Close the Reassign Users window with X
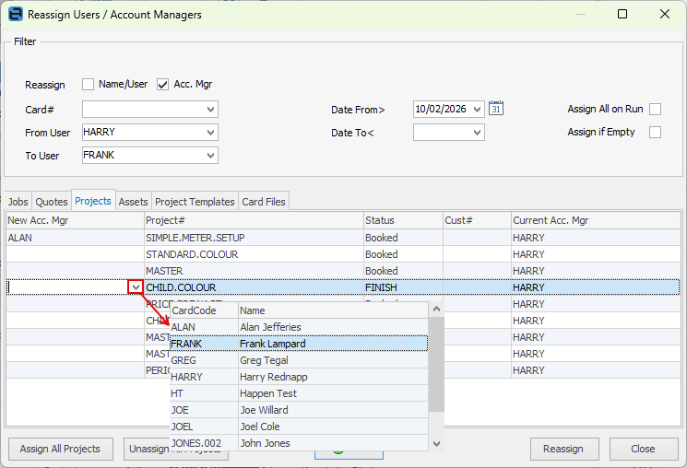The image size is (687, 468). click(x=665, y=14)
